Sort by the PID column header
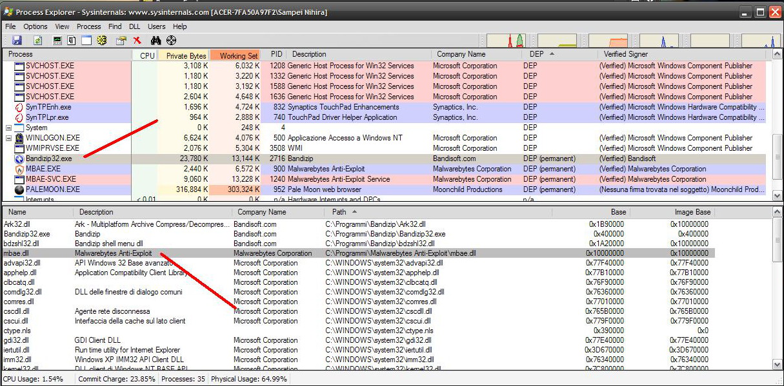Screen dimensions: 784x386 (274, 55)
